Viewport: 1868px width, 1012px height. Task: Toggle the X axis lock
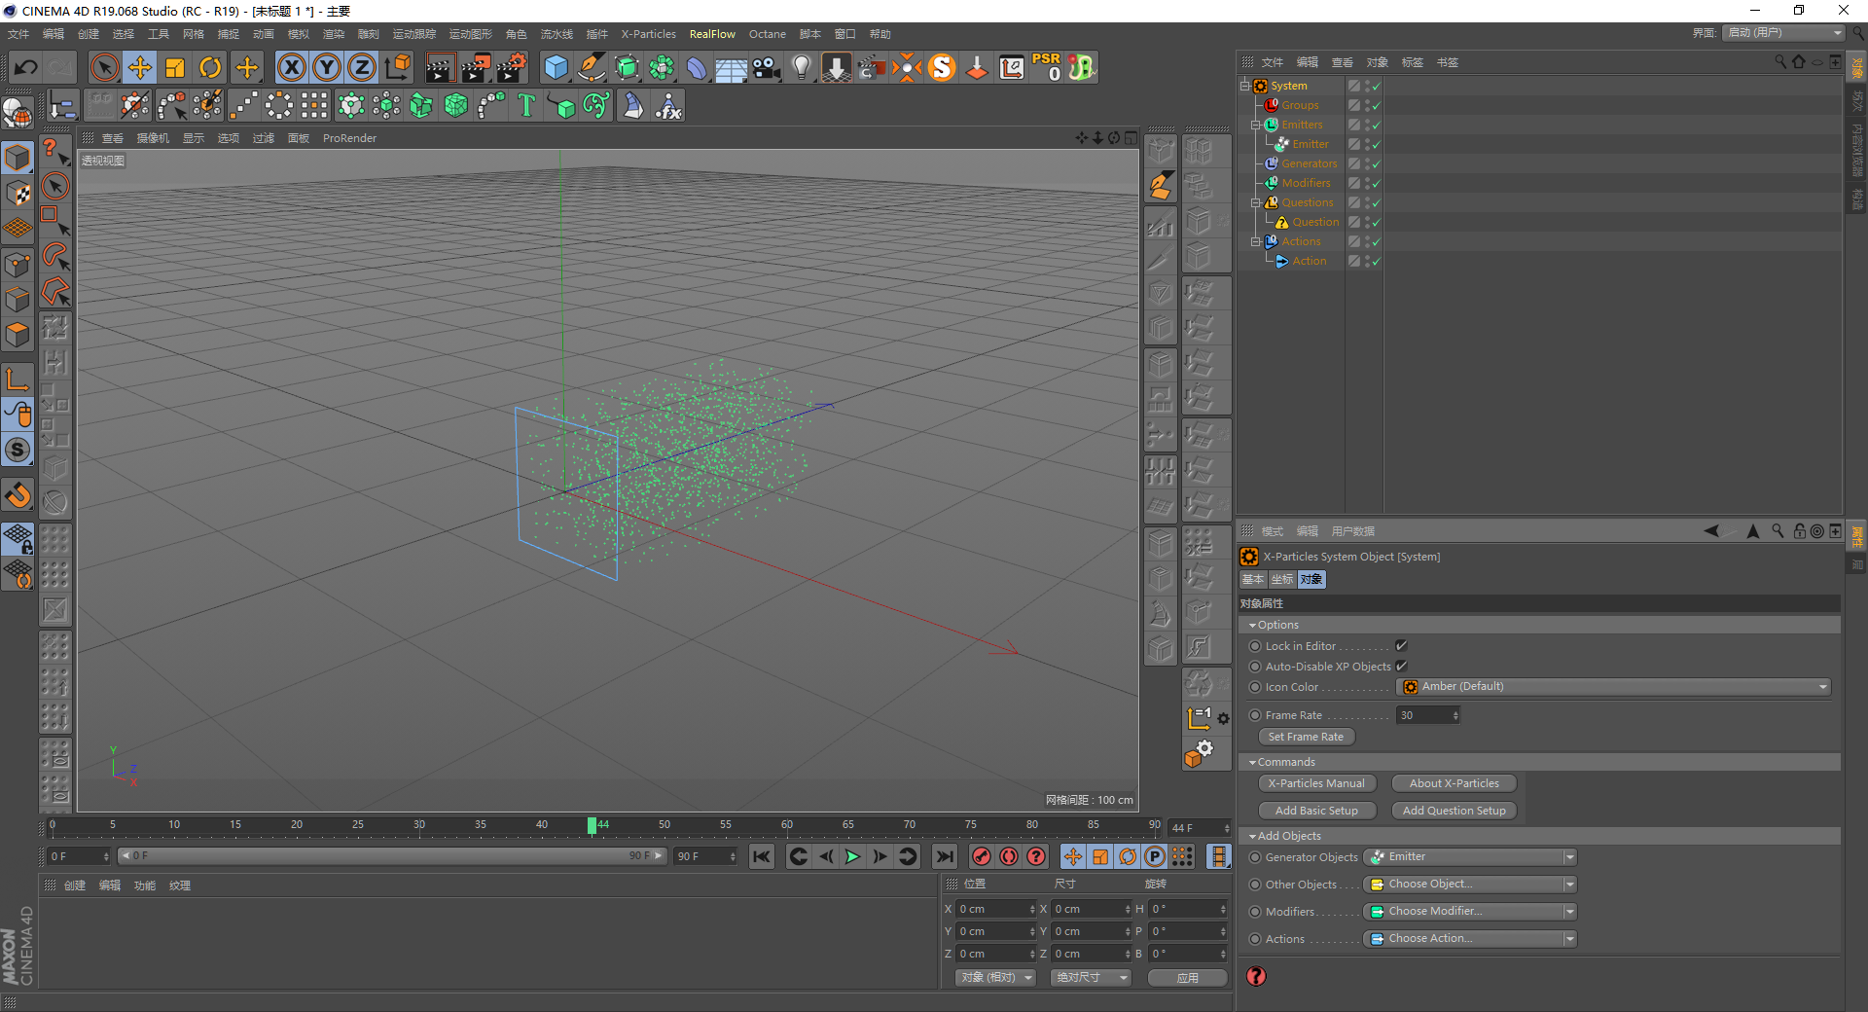point(291,67)
